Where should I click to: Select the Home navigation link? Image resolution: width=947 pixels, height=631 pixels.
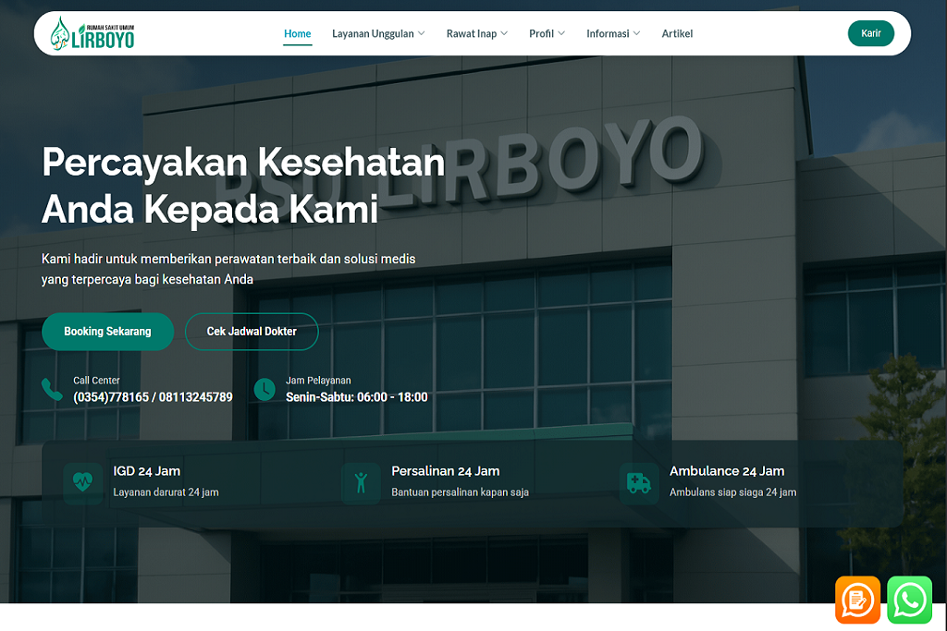pyautogui.click(x=297, y=33)
